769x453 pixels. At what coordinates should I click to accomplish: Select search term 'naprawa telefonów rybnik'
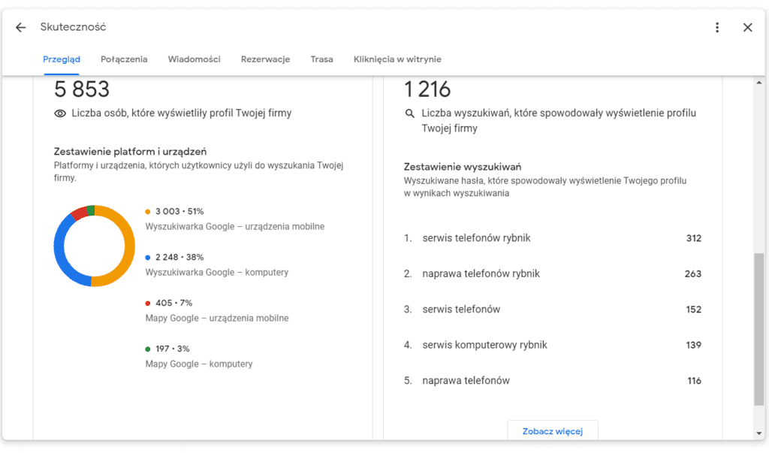(481, 273)
